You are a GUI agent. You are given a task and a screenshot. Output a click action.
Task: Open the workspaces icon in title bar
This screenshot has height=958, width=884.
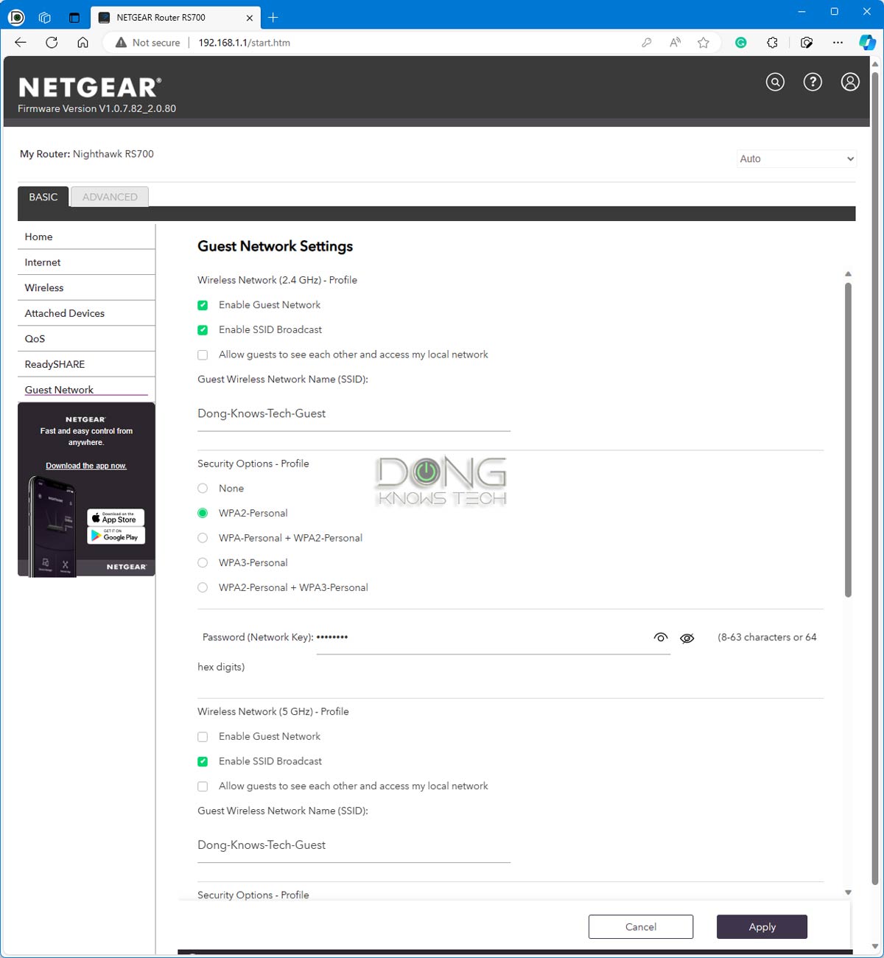(x=45, y=17)
